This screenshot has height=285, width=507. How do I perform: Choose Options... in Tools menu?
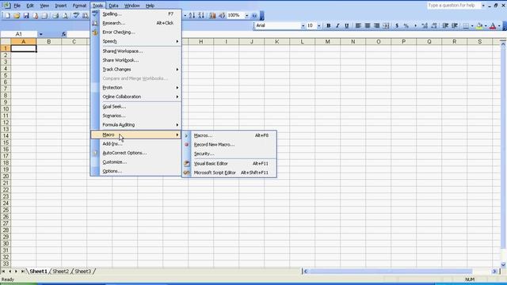point(135,171)
